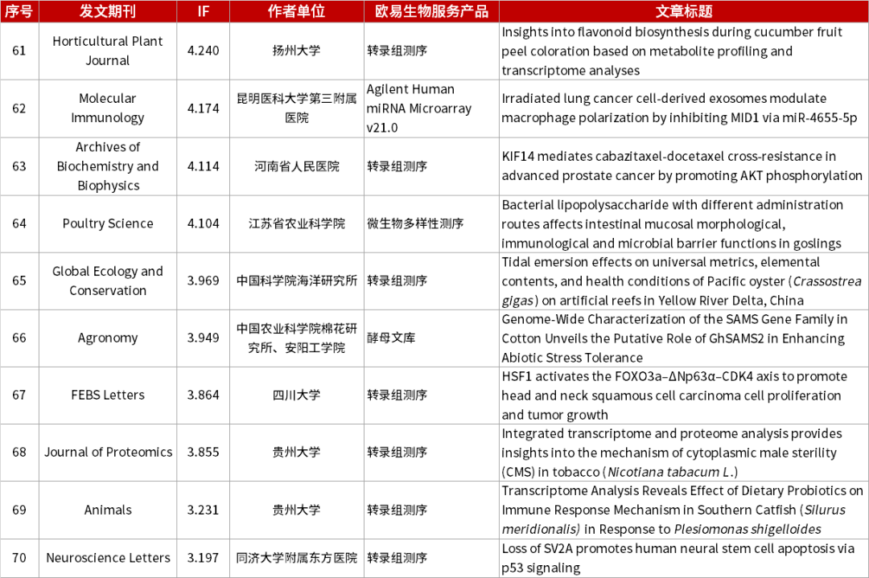Select the row number 61 cell
This screenshot has height=578, width=869.
click(19, 51)
